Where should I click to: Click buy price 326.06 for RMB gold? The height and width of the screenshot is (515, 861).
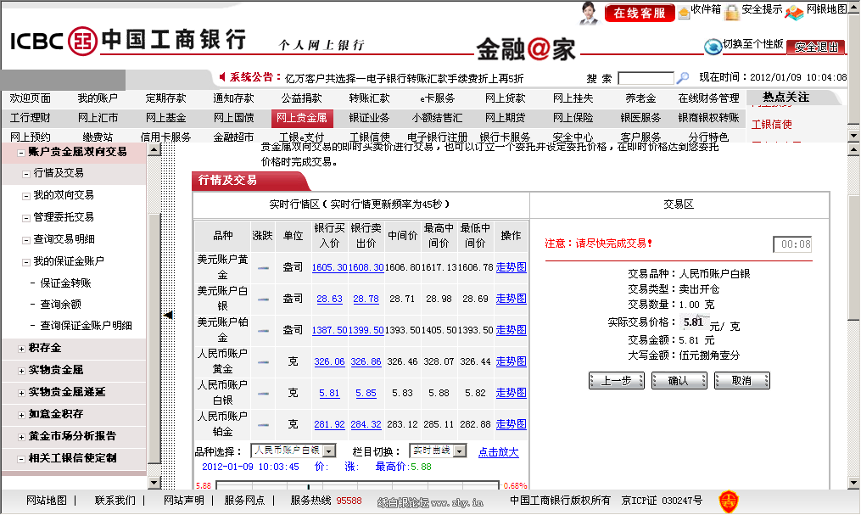click(x=329, y=361)
